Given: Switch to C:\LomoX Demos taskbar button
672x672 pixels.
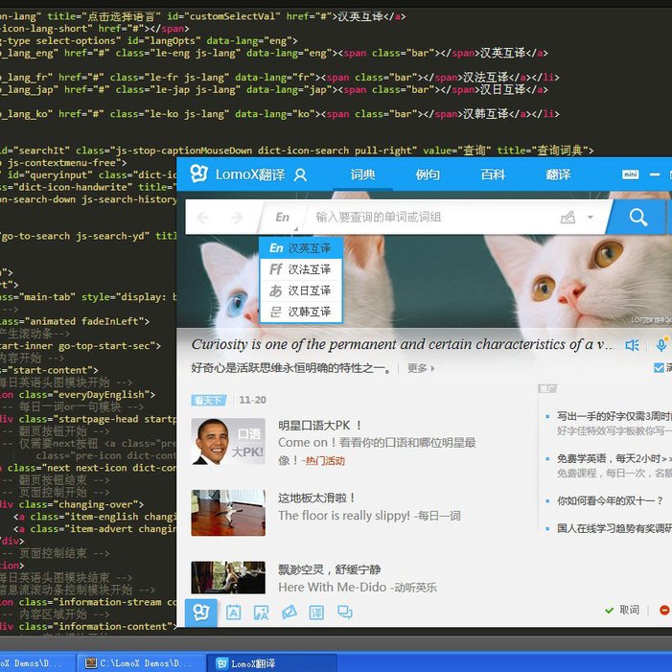Looking at the screenshot, I should [x=142, y=663].
